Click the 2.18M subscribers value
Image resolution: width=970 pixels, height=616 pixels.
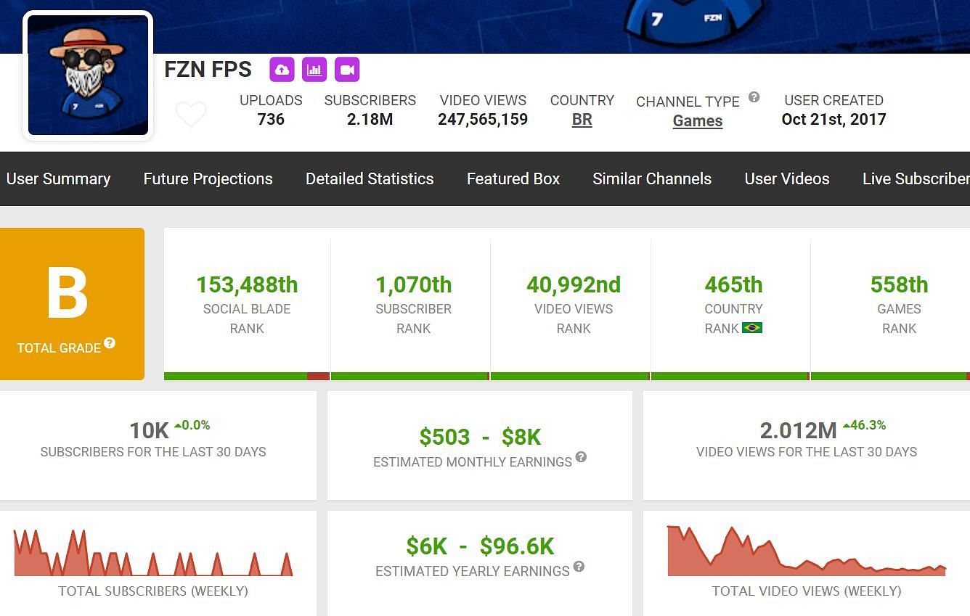click(370, 119)
